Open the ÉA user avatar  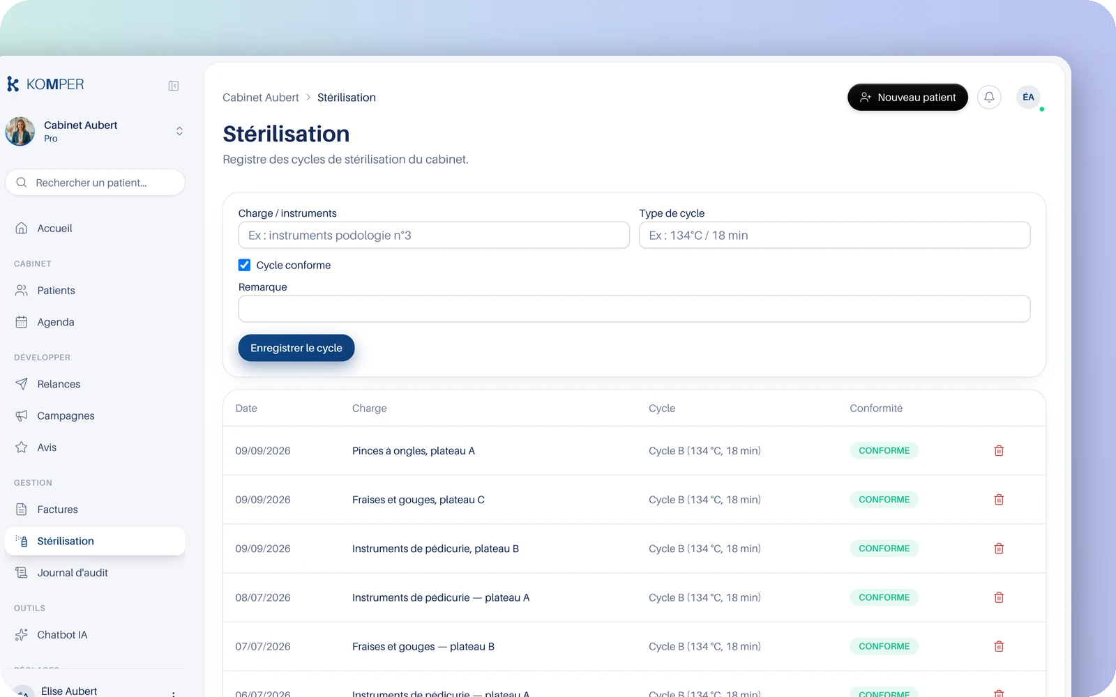point(1028,98)
